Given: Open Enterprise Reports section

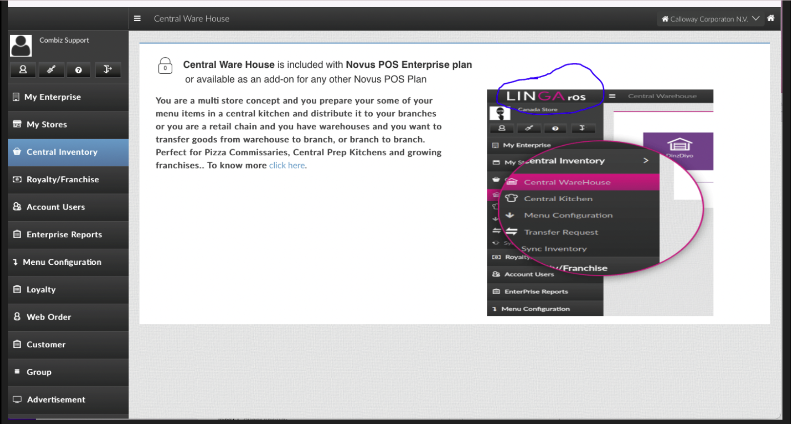Looking at the screenshot, I should pos(68,235).
